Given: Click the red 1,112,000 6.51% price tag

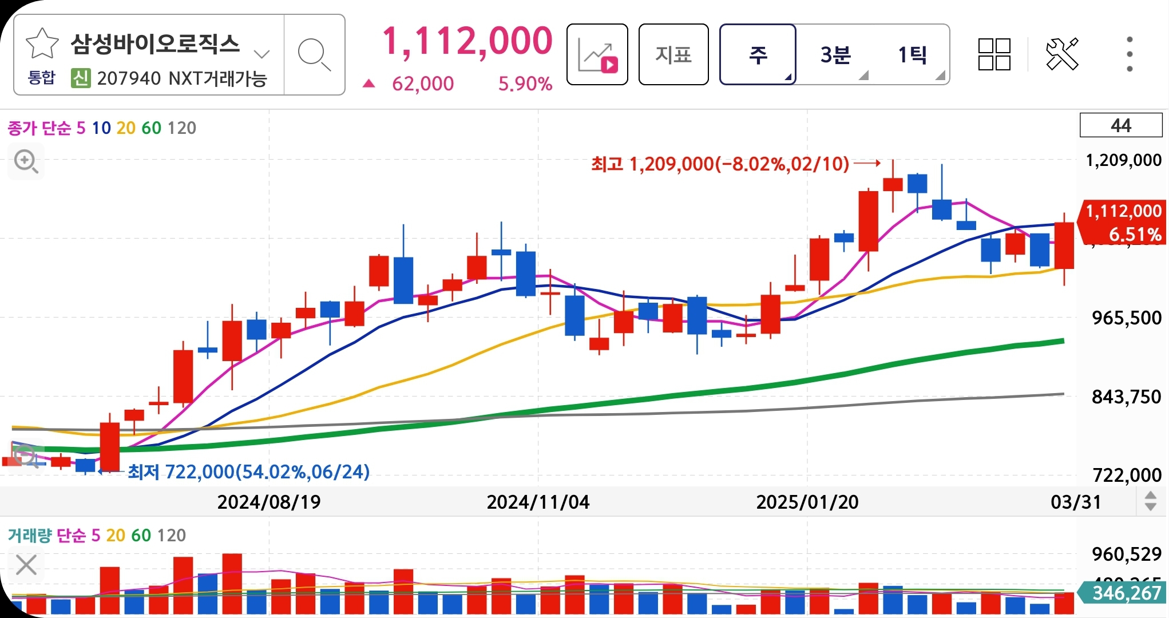Looking at the screenshot, I should [x=1122, y=223].
